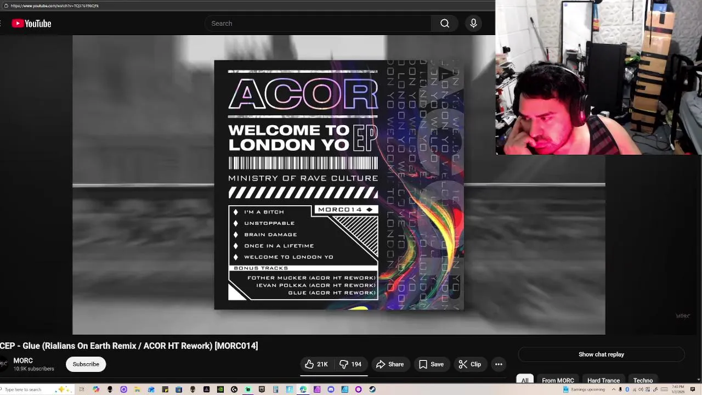Viewport: 702px width, 395px height.
Task: Open the notification center icon
Action: coord(692,390)
